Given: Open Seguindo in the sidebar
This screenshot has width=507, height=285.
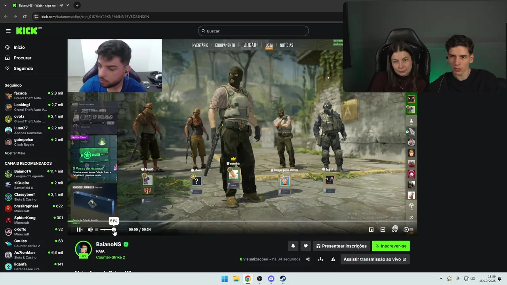Looking at the screenshot, I should tap(23, 68).
